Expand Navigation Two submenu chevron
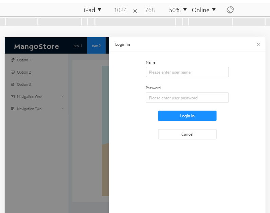The height and width of the screenshot is (213, 270). 62,109
